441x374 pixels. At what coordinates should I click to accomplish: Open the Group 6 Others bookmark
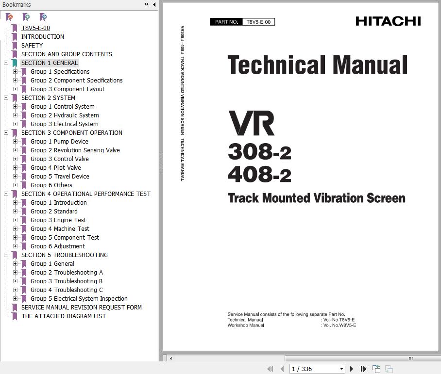coord(51,185)
